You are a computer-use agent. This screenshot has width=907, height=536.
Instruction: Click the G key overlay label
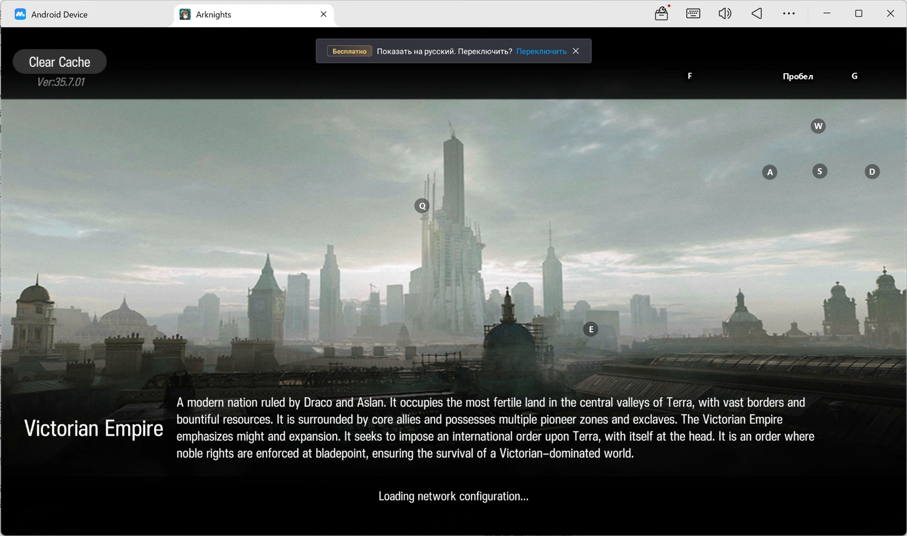(x=854, y=76)
